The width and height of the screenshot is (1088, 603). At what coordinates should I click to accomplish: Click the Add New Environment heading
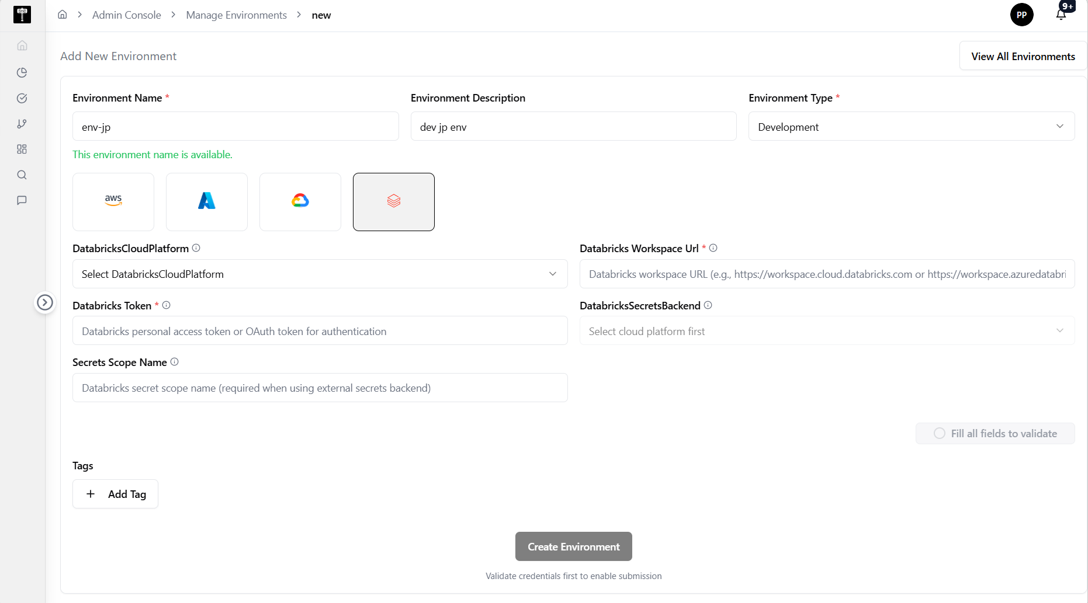pyautogui.click(x=119, y=56)
